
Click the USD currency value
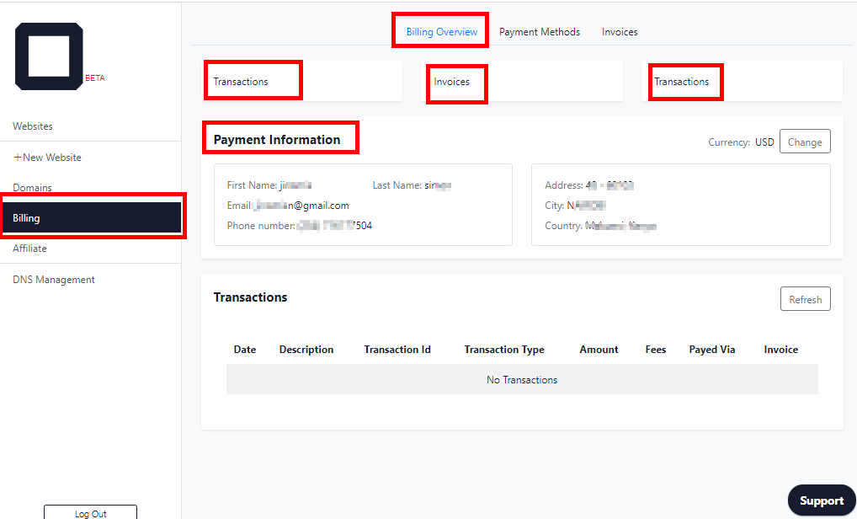[x=764, y=142]
